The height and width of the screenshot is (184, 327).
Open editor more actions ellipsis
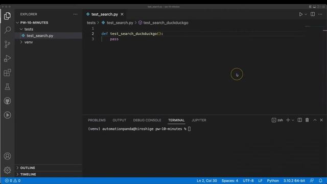coord(320,14)
